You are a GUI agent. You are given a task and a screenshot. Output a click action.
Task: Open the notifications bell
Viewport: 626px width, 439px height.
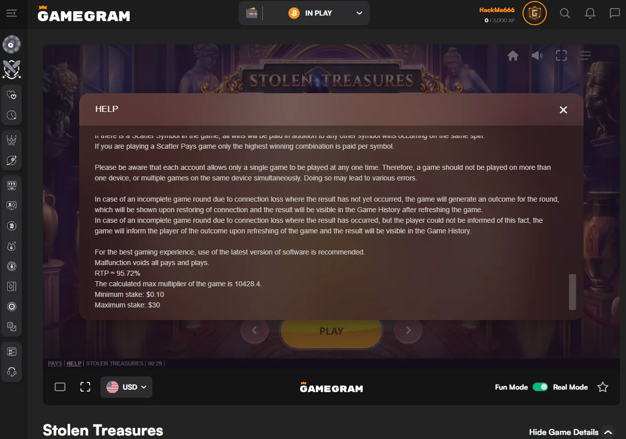click(590, 13)
